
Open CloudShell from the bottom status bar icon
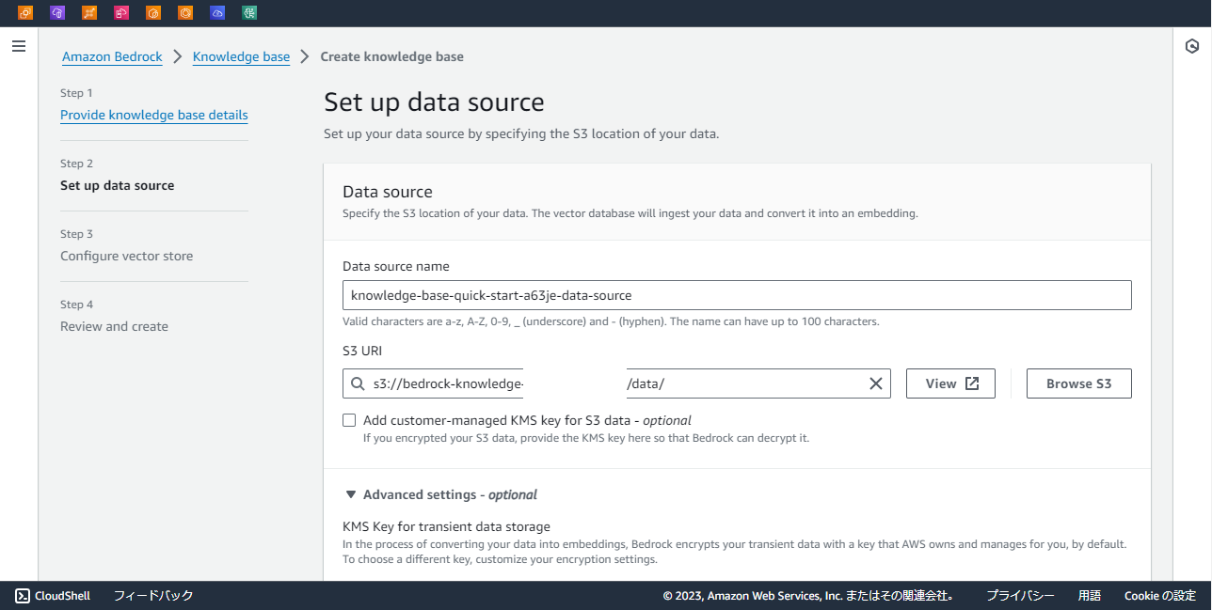click(21, 595)
